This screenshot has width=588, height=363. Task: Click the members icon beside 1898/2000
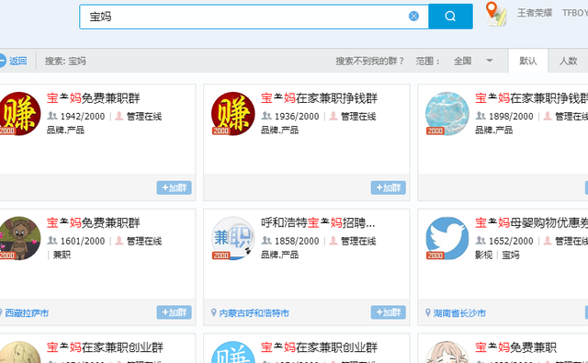click(x=481, y=116)
